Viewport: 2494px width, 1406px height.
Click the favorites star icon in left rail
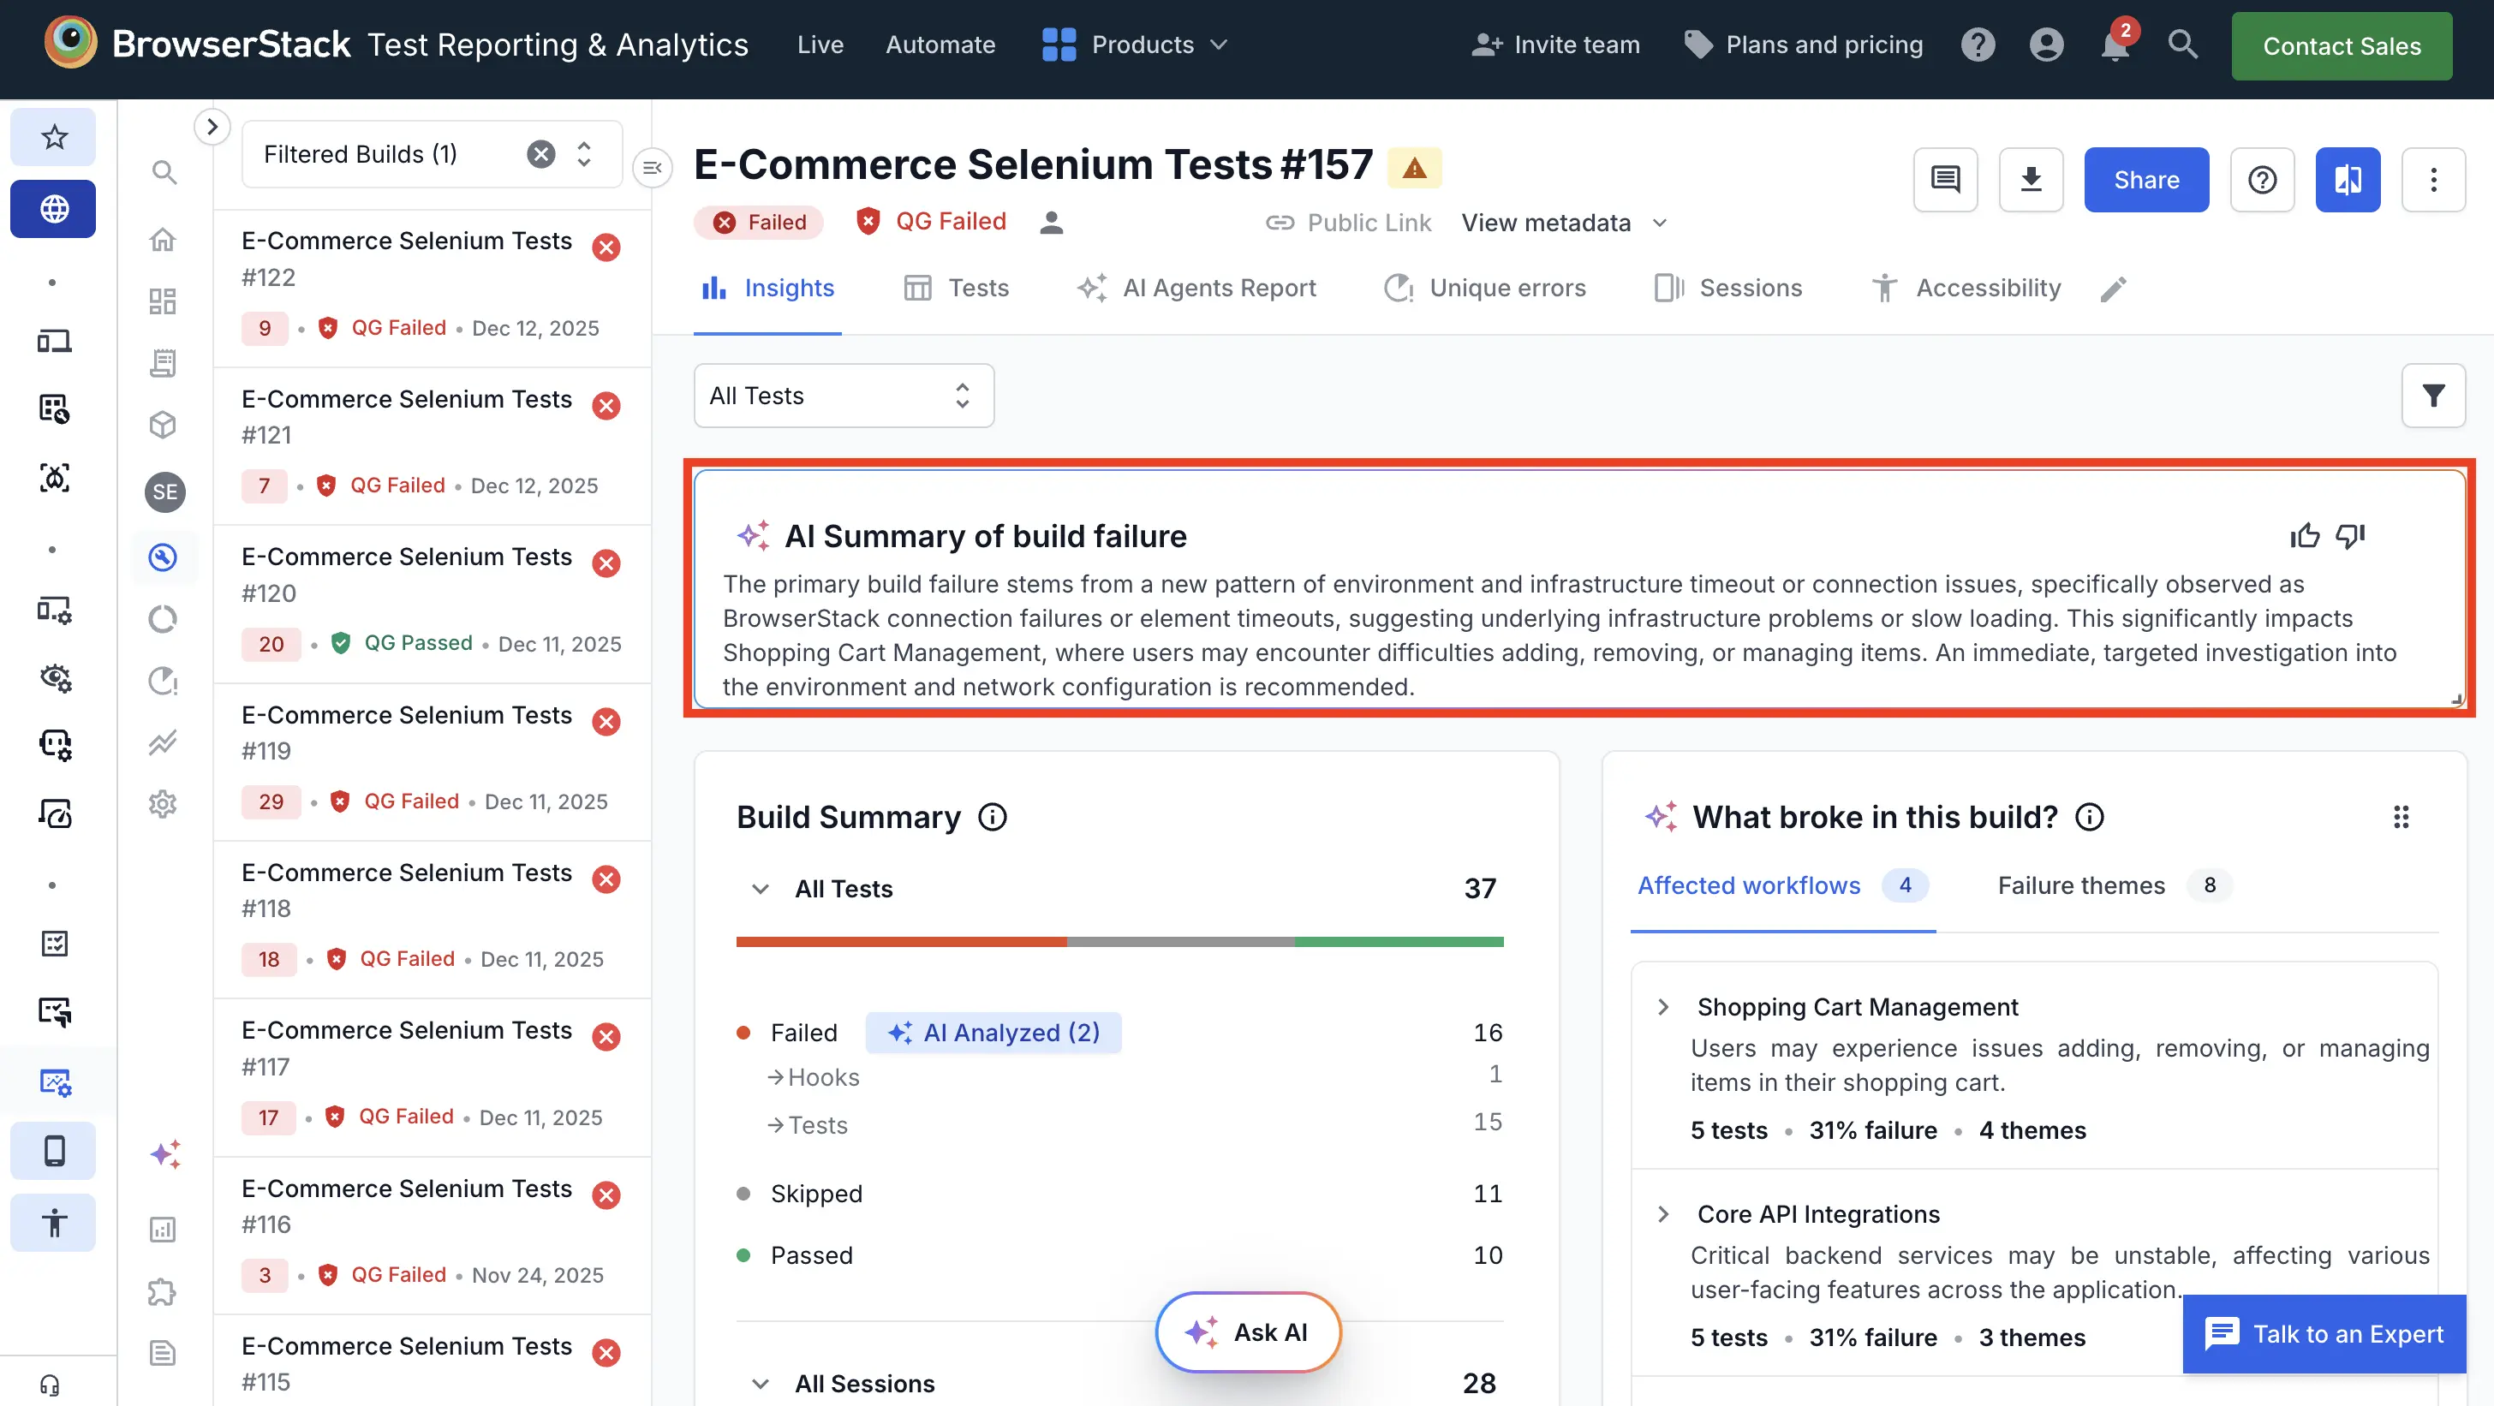(54, 137)
